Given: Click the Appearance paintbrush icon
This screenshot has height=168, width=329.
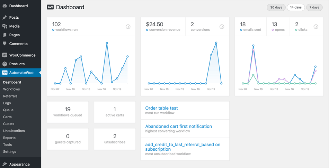Looking at the screenshot, I should click(x=5, y=165).
